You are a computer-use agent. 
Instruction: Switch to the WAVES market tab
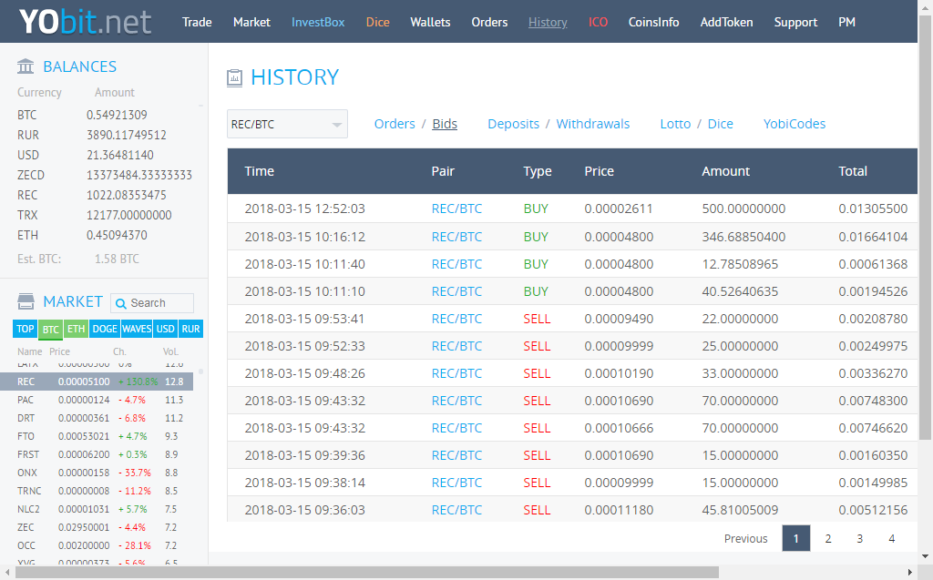click(x=137, y=329)
